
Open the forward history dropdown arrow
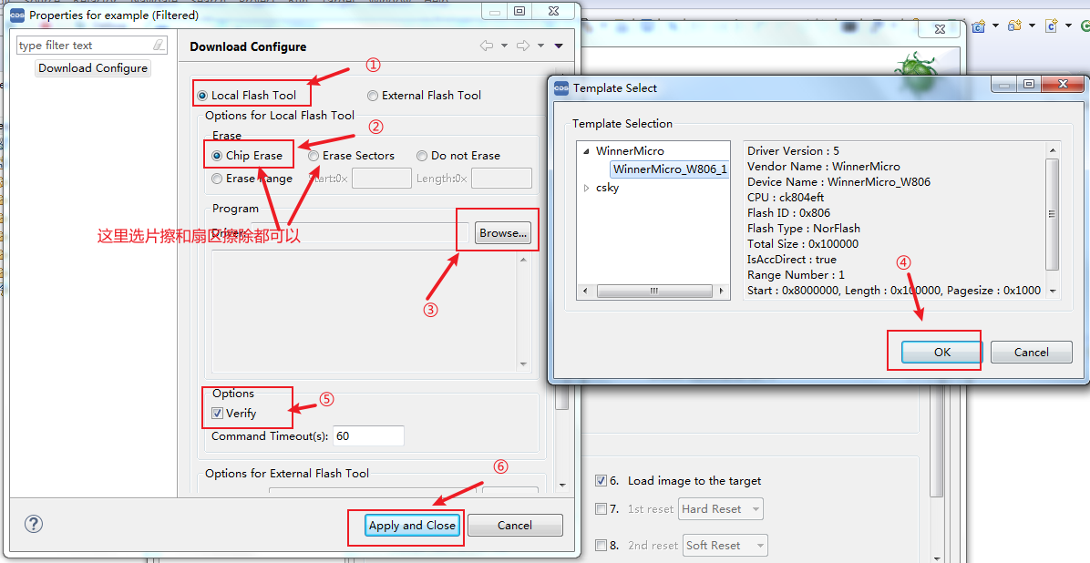coord(540,46)
